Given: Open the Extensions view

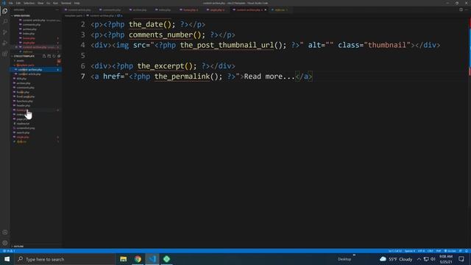Looking at the screenshot, I should point(5,54).
